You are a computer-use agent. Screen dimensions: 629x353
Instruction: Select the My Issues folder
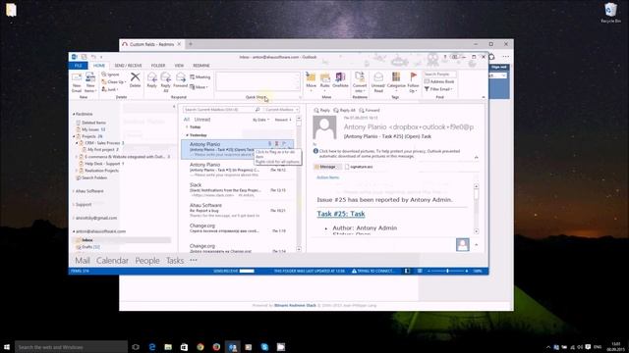pos(93,129)
